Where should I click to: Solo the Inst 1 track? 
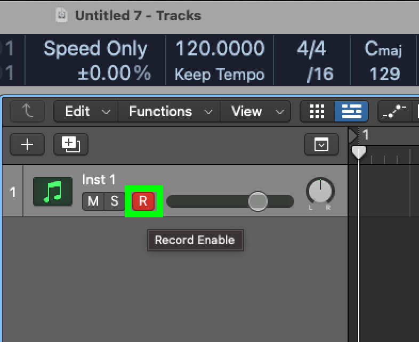pos(115,201)
